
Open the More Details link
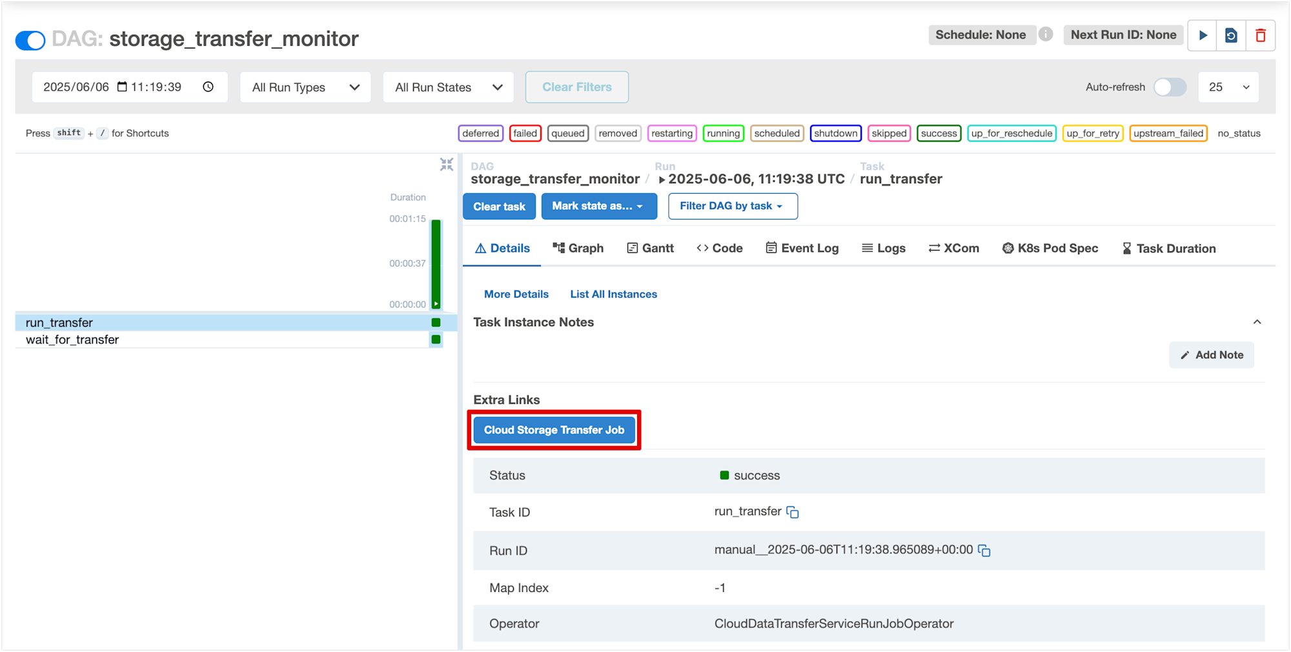[x=516, y=294]
